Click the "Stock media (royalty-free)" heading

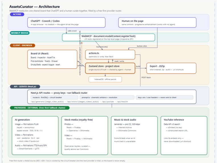click(x=78, y=120)
